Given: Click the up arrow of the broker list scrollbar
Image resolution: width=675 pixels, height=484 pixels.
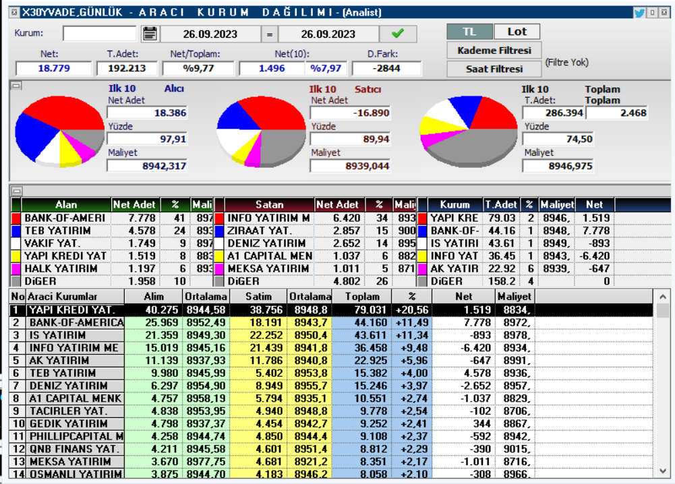Looking at the screenshot, I should [662, 297].
